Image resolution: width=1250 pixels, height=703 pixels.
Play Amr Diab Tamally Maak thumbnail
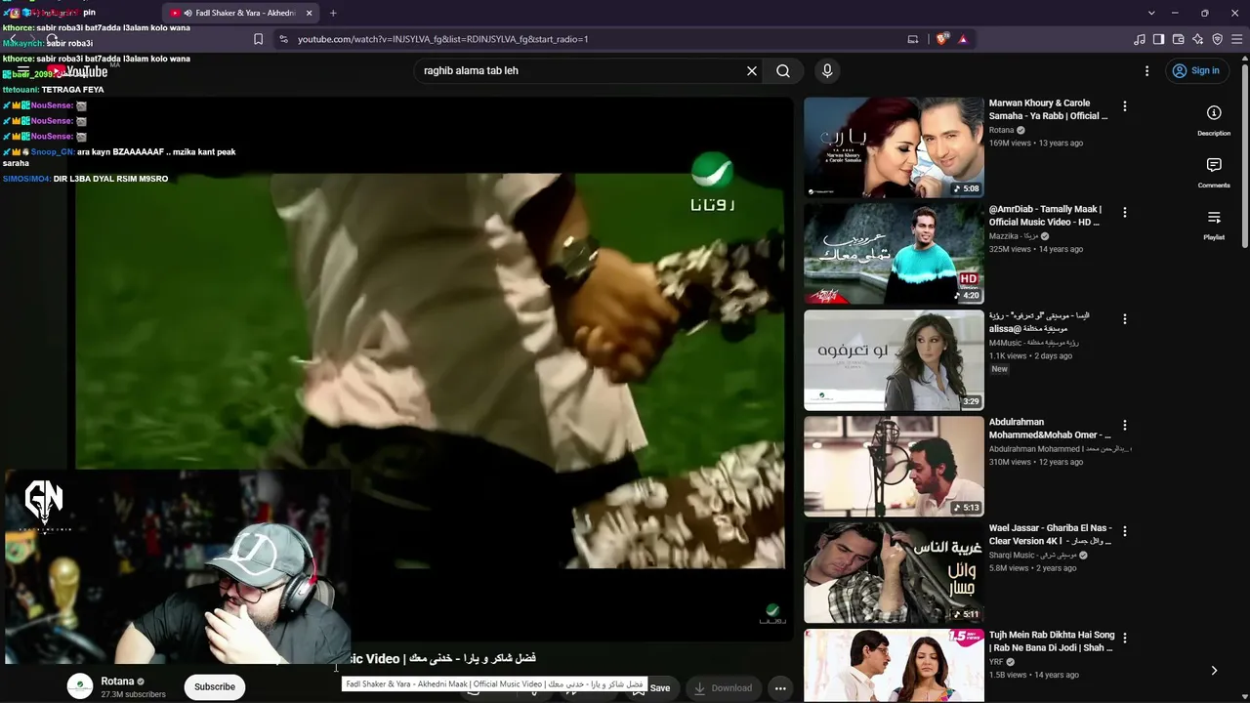[x=894, y=254]
